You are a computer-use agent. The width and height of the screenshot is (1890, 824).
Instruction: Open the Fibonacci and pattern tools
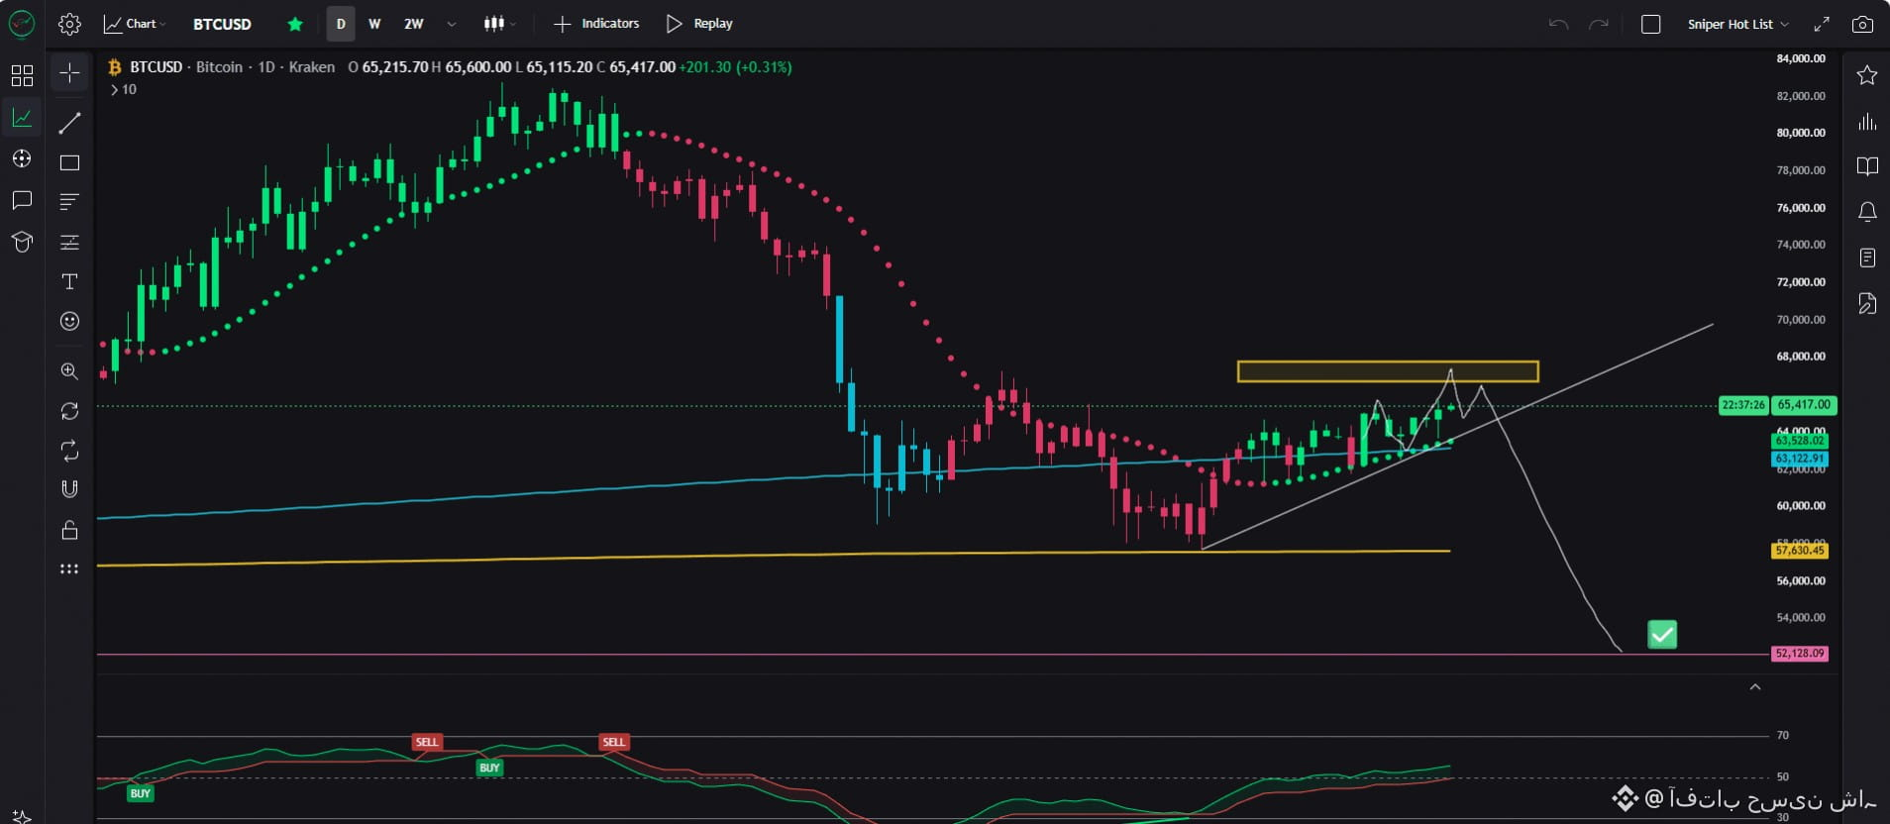point(69,242)
